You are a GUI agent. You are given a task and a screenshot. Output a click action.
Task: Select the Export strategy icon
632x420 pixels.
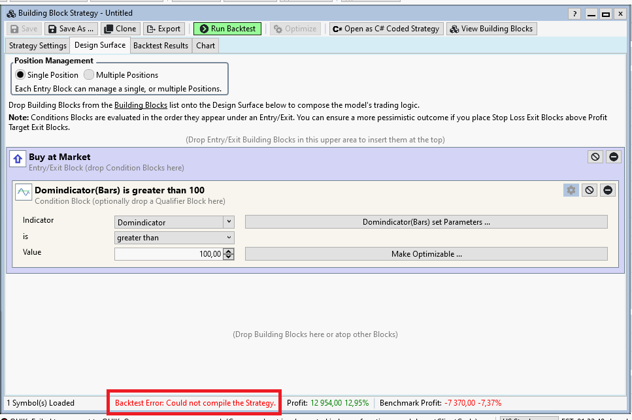tap(163, 28)
